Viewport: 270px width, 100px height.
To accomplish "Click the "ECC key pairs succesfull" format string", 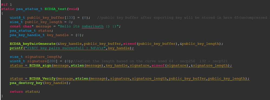I will point(66,48).
